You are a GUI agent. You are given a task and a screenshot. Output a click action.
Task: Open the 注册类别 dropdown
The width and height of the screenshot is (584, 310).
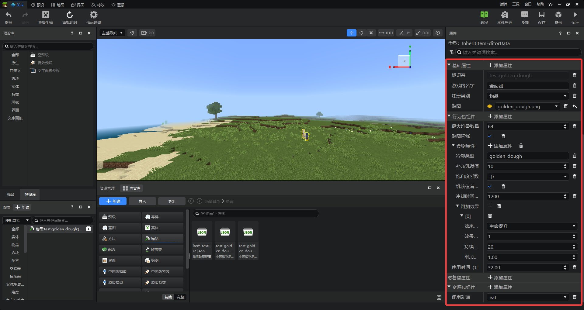pyautogui.click(x=528, y=96)
